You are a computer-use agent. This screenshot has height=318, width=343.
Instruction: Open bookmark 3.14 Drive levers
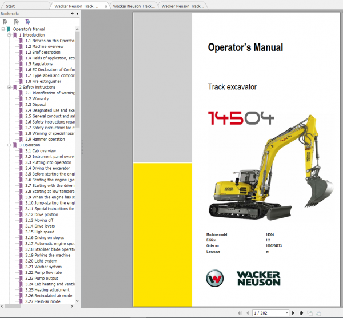40,226
